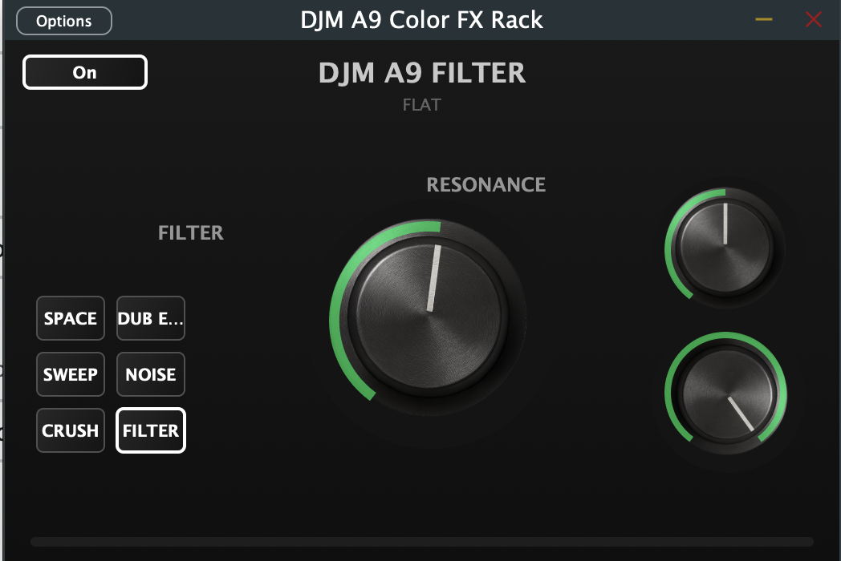Click the white pointer on the large knob
This screenshot has width=841, height=561.
pos(433,278)
